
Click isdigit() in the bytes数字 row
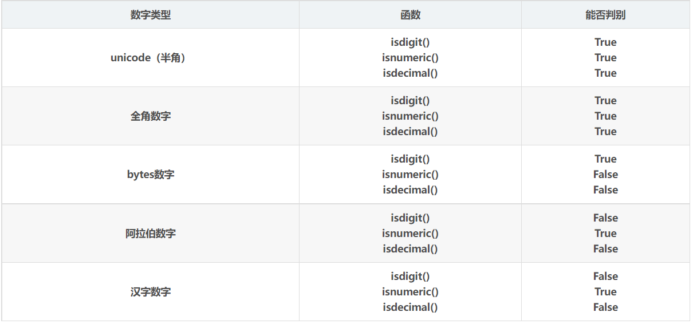[410, 159]
